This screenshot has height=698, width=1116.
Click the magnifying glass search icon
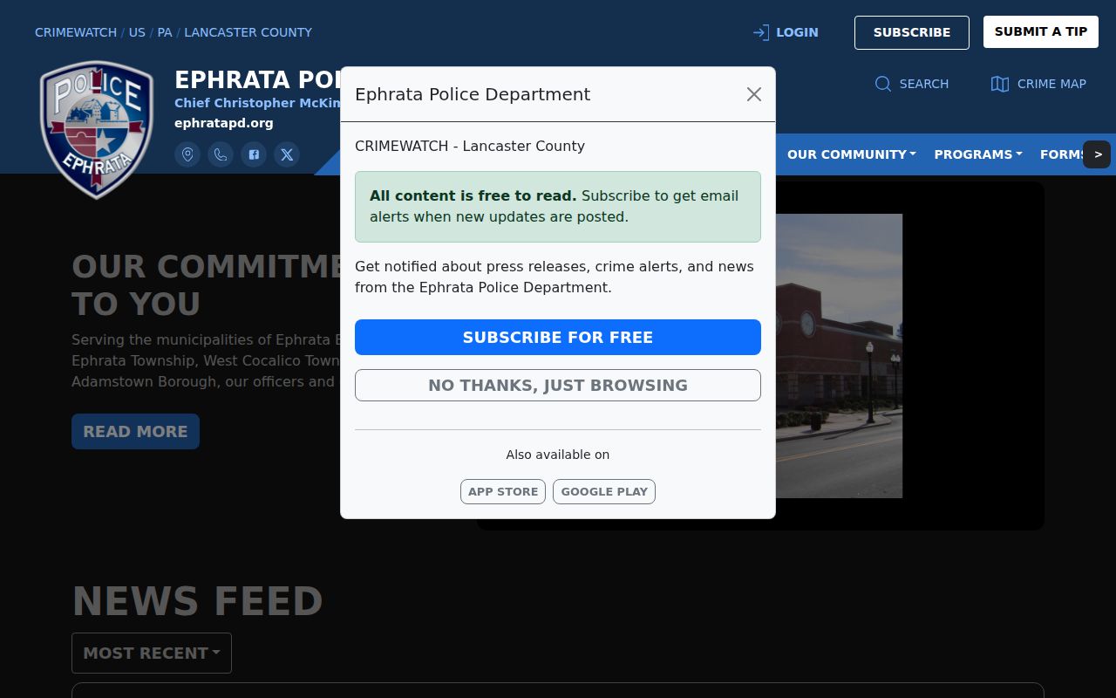[x=883, y=84]
